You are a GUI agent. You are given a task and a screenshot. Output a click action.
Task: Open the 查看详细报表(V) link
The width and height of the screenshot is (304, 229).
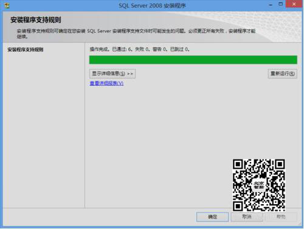[106, 83]
